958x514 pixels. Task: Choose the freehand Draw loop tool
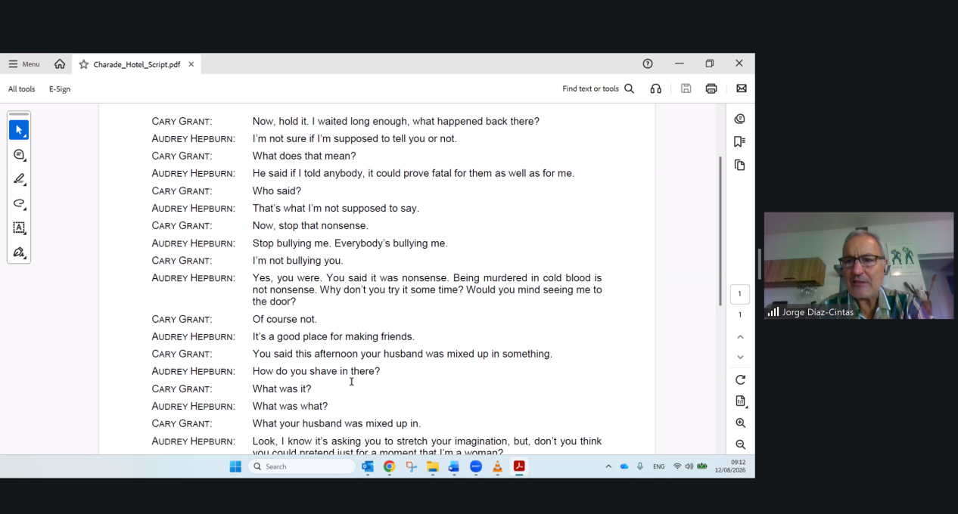coord(19,203)
